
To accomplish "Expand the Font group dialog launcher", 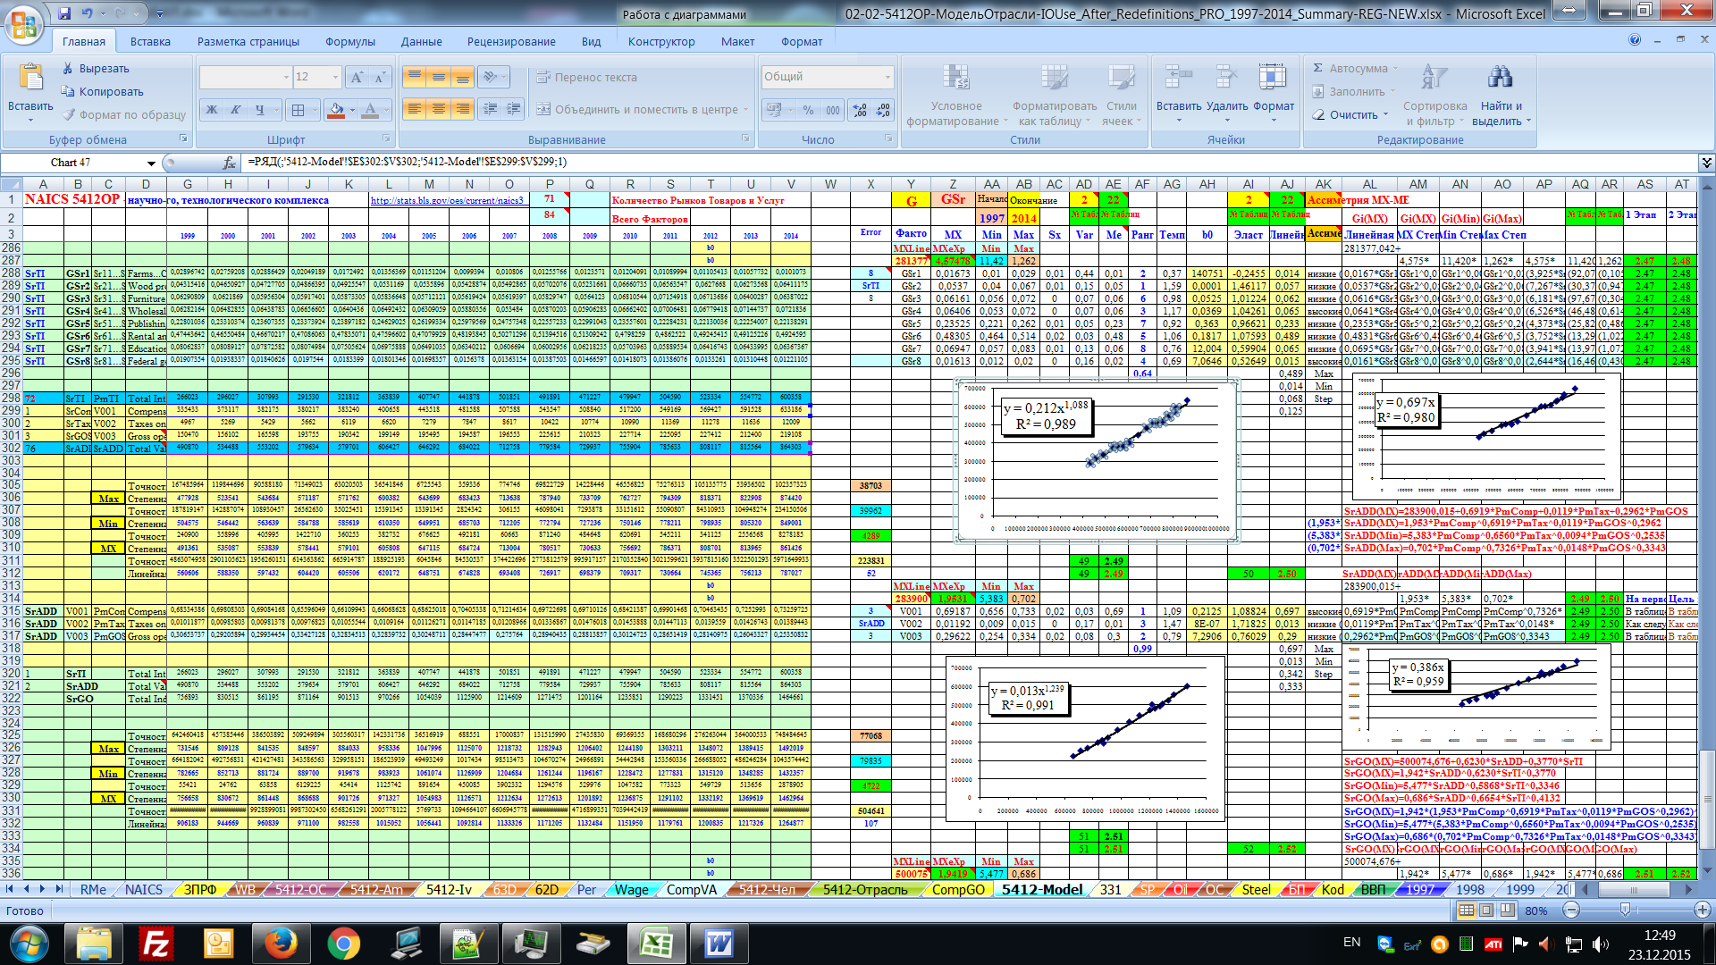I will point(387,139).
